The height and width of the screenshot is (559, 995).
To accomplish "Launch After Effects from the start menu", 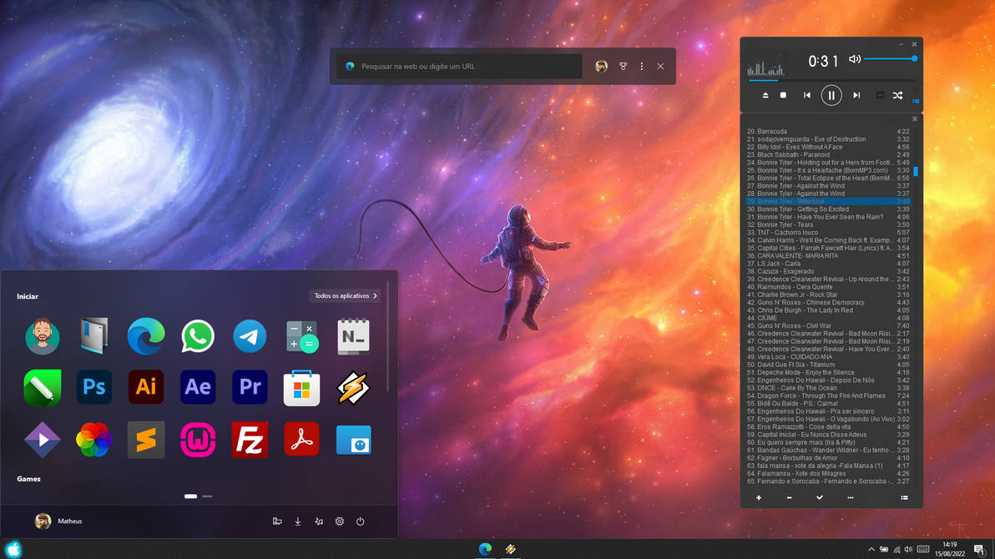I will [x=197, y=386].
